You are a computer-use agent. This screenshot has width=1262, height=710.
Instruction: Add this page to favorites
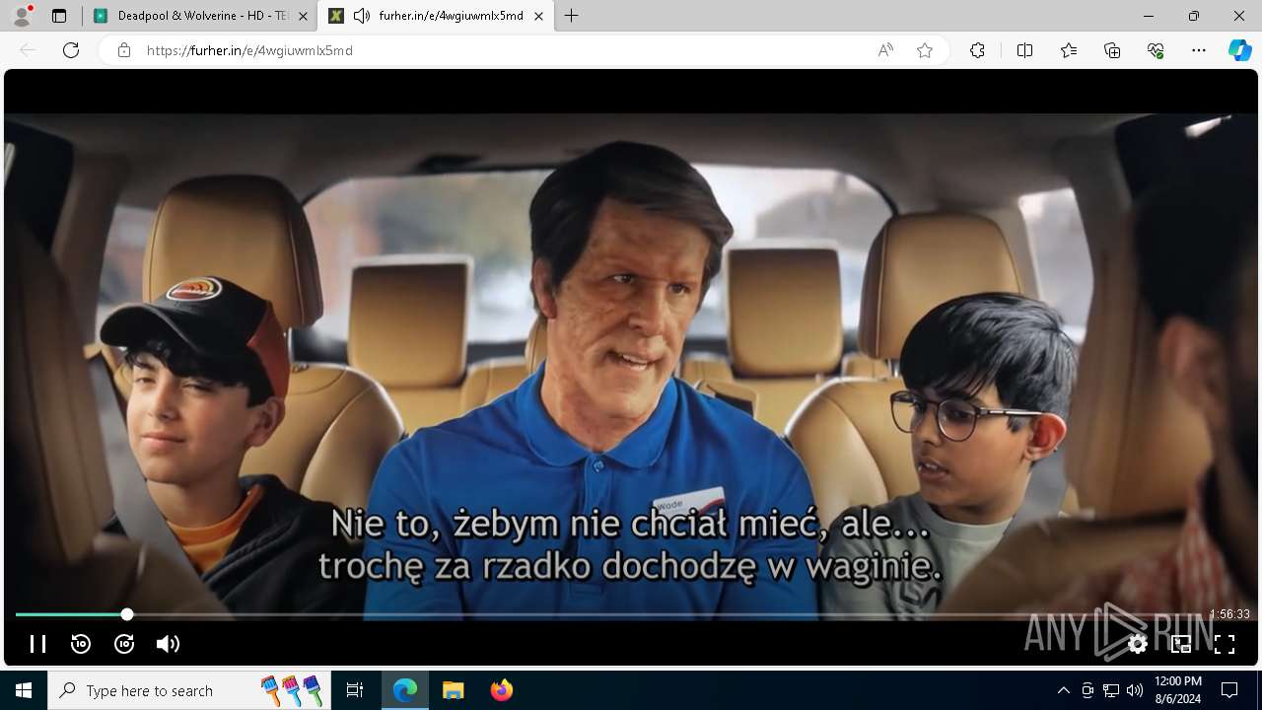pyautogui.click(x=925, y=50)
